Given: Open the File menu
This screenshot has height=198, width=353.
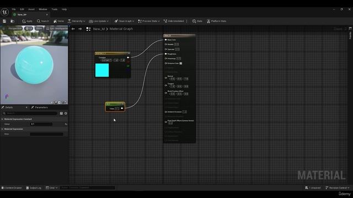Looking at the screenshot, I should pos(14,9).
